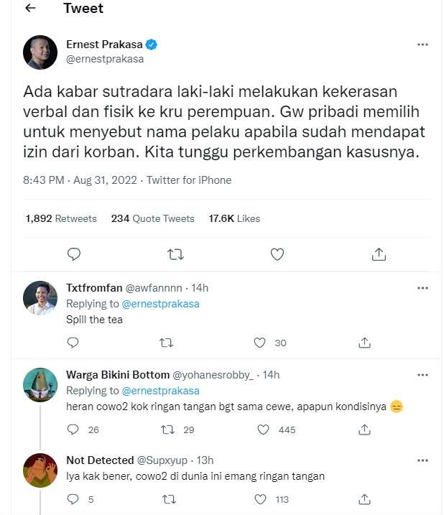Image resolution: width=444 pixels, height=515 pixels.
Task: Open the 17.6K Likes list
Action: 234,218
